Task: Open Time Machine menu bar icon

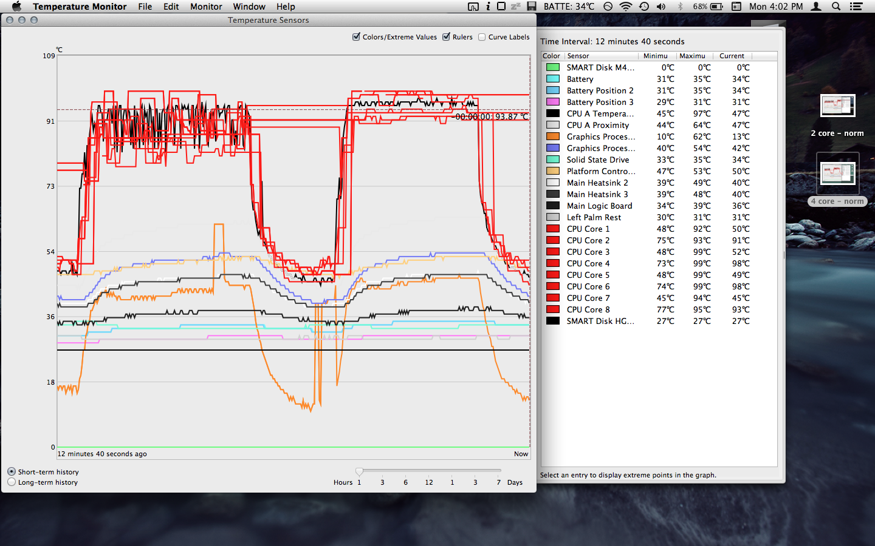Action: click(x=644, y=7)
